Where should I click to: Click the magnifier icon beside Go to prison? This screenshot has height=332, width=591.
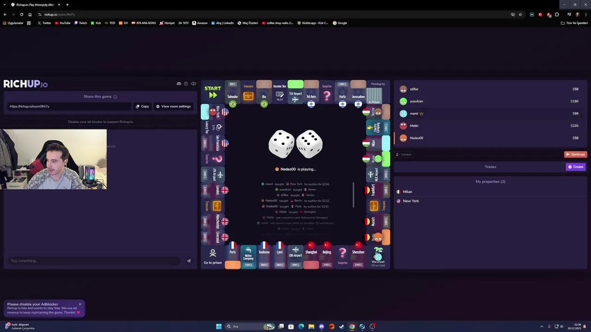[x=212, y=253]
